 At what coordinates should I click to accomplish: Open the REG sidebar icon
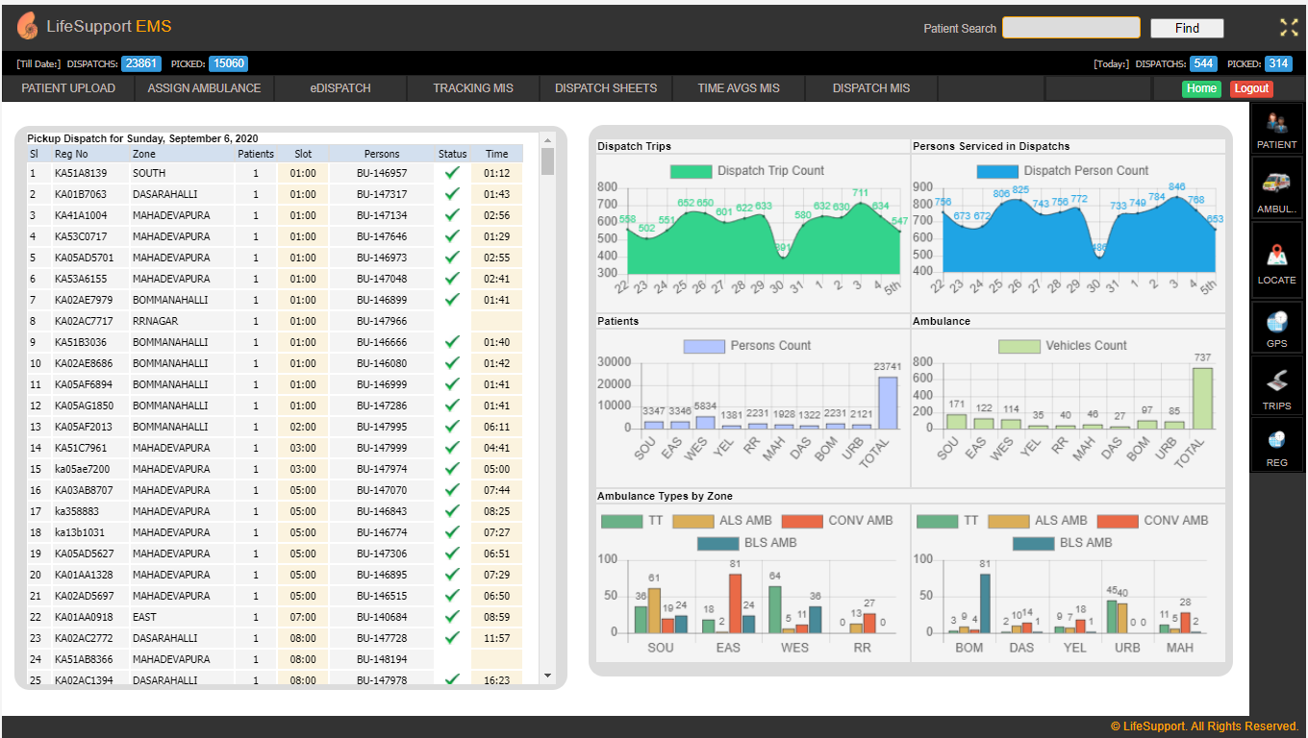1276,445
